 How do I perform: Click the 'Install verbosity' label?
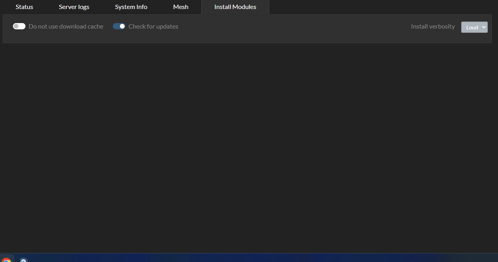pos(433,27)
